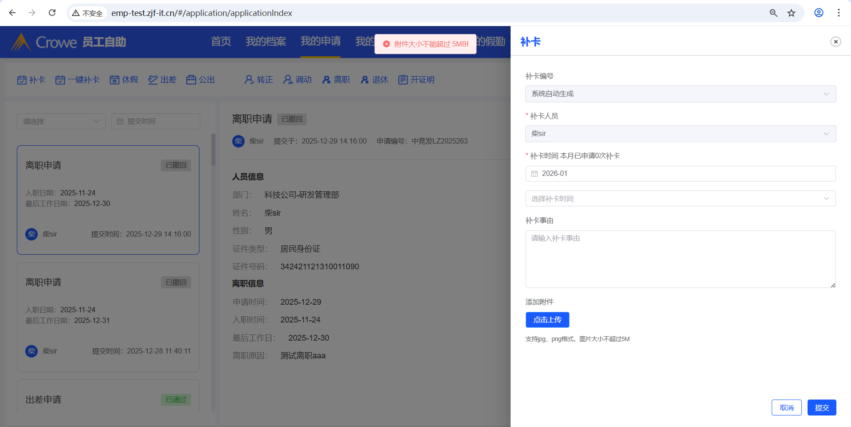Click the 补卡 calendar icon in toolbar
851x427 pixels.
pos(22,80)
